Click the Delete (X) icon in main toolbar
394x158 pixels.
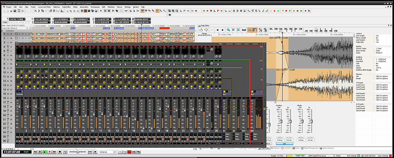click(35, 11)
